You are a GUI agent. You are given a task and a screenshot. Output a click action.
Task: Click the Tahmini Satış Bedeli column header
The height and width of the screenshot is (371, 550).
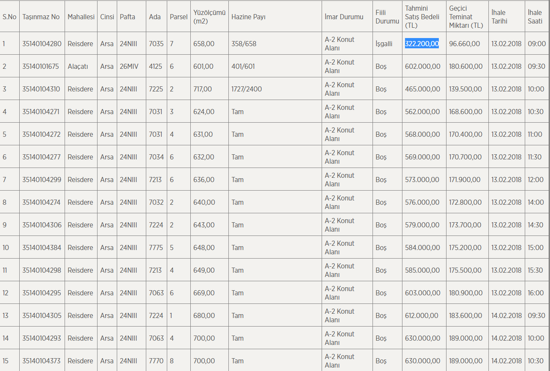[x=422, y=17]
